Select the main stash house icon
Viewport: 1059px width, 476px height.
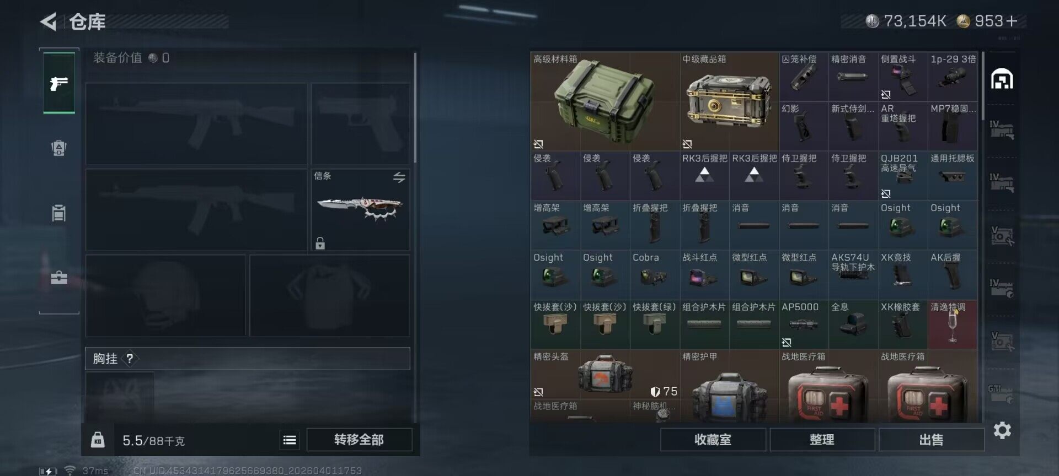1002,80
